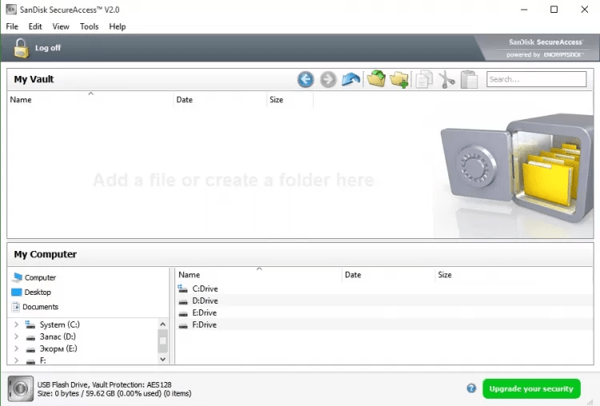600x406 pixels.
Task: Select Экорм (E:) in drive tree
Action: (58, 348)
